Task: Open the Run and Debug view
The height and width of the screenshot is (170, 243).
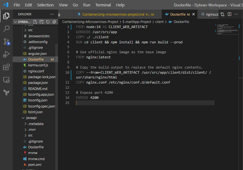Action: pos(6,54)
